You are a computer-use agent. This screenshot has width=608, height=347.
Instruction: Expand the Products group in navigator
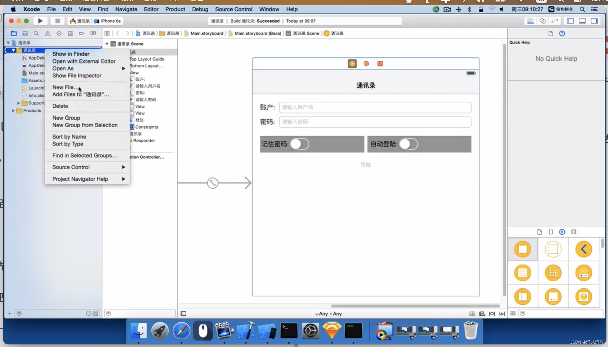pyautogui.click(x=13, y=110)
